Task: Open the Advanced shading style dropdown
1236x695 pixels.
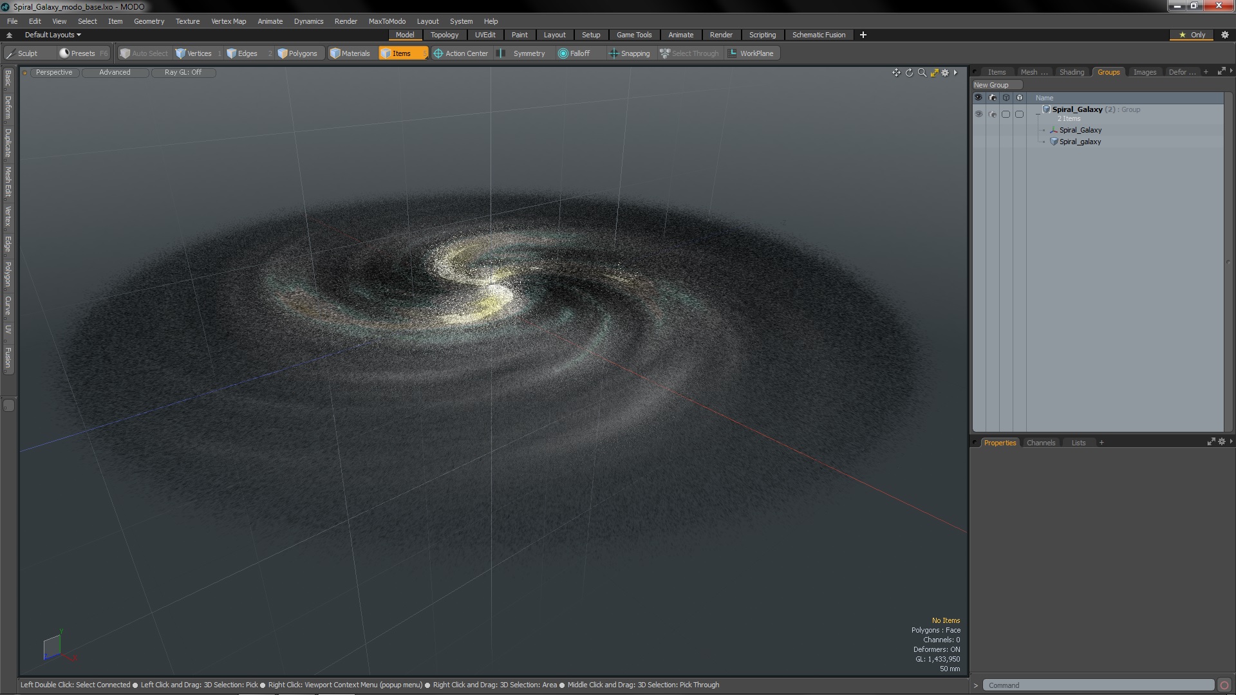Action: tap(115, 72)
